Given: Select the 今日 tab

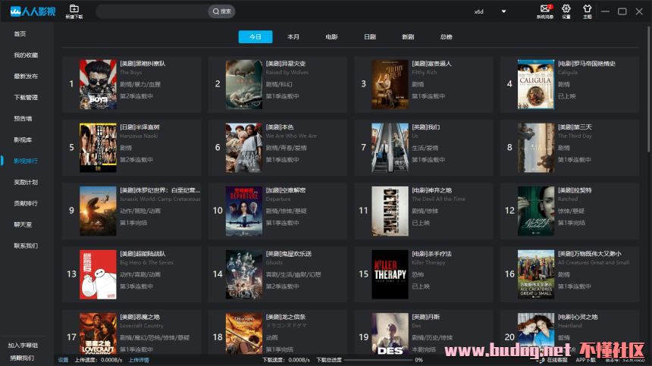Looking at the screenshot, I should coord(255,36).
